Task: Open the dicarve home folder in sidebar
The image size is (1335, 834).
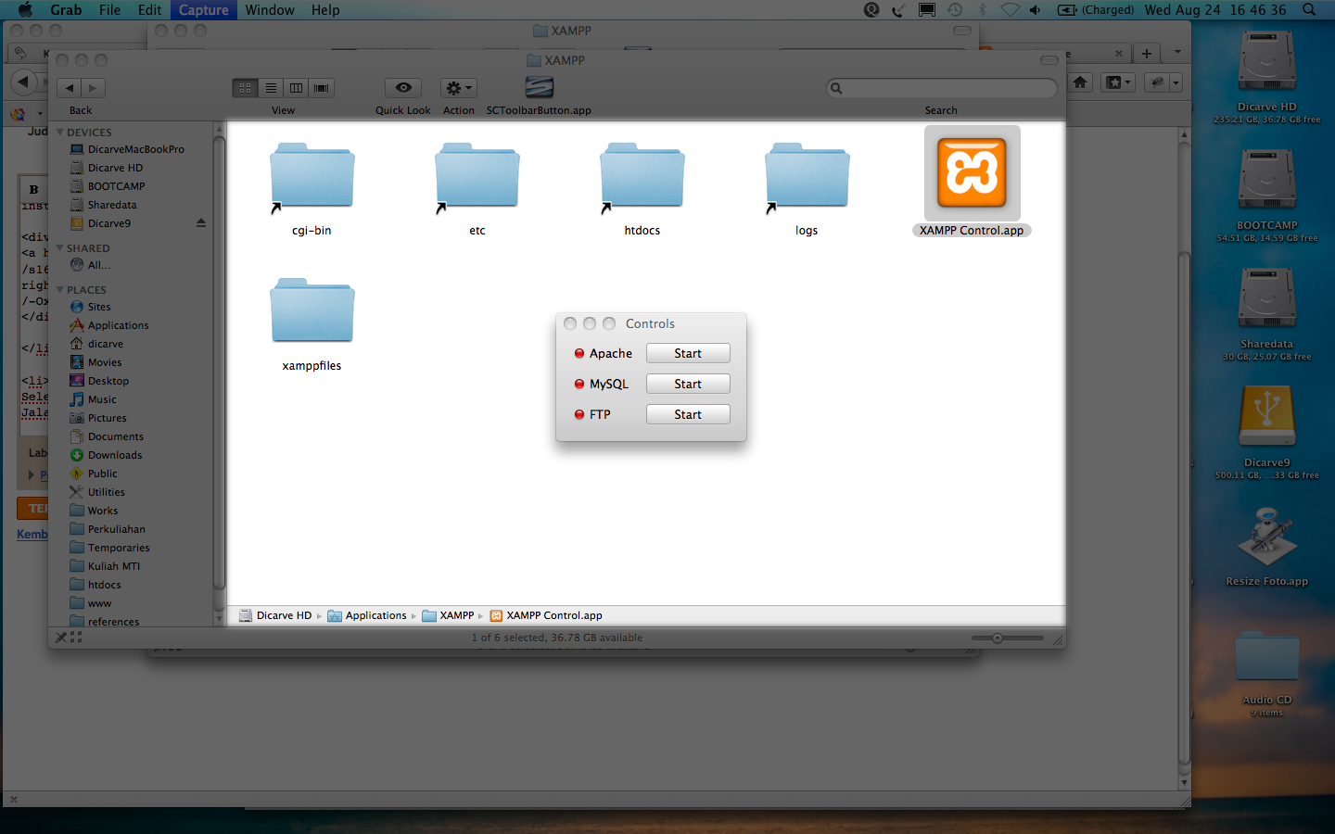Action: pos(97,344)
